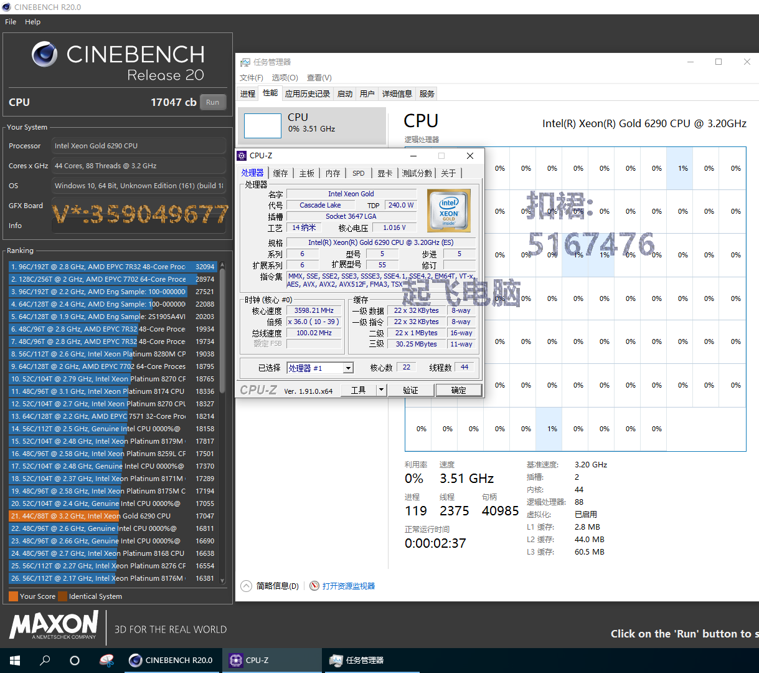The width and height of the screenshot is (759, 673).
Task: Click Cinebench sphere logo in header
Action: [45, 54]
